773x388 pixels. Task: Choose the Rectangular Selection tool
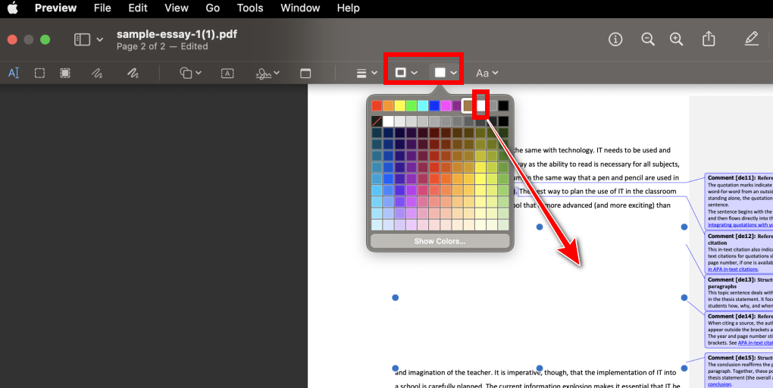point(39,73)
